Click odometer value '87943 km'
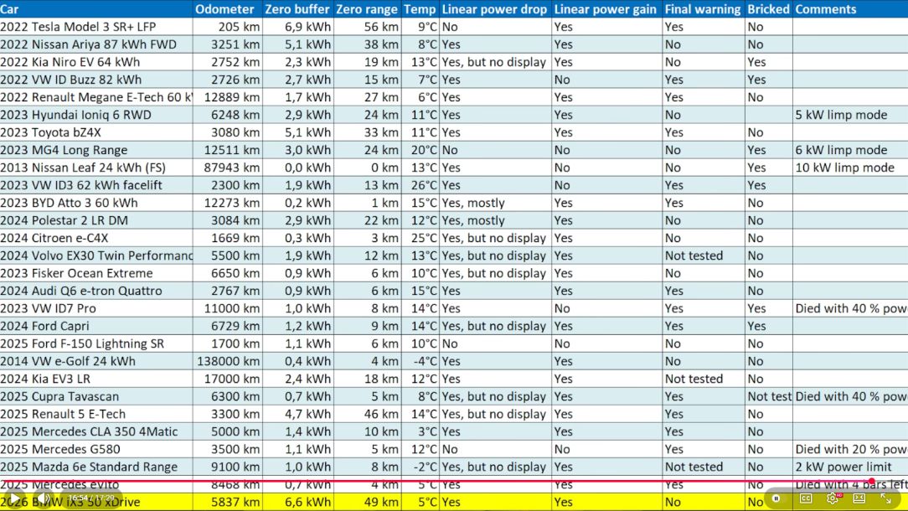 [x=232, y=168]
